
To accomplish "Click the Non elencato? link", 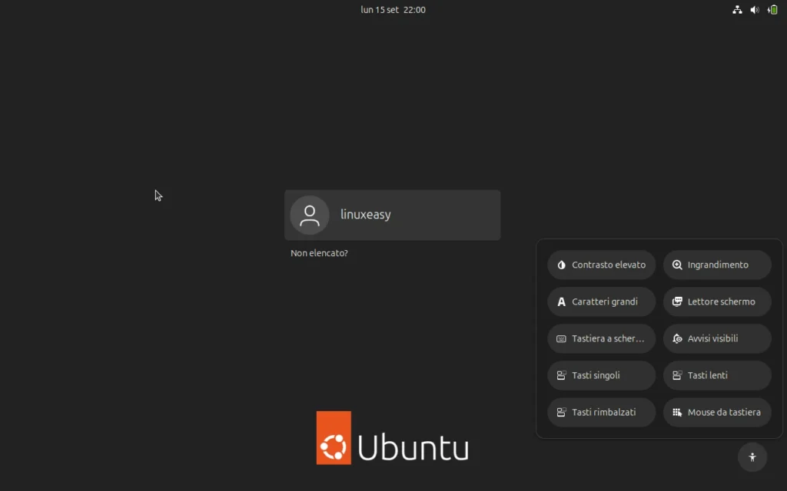I will pos(318,252).
